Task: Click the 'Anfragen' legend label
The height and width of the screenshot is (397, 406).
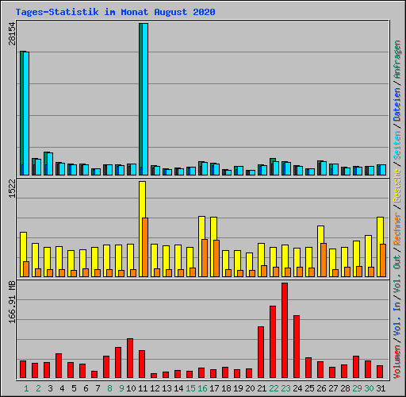Action: tap(397, 59)
